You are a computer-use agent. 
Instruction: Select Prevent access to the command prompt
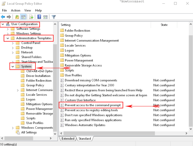coord(93,105)
